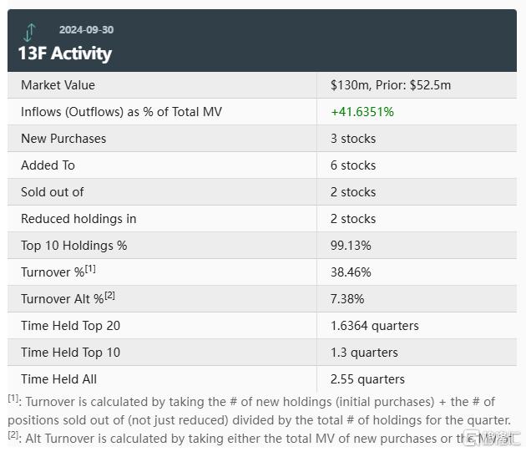The image size is (526, 452).
Task: Open the [1] footnote marker beside Turnover %
Action: pos(90,269)
